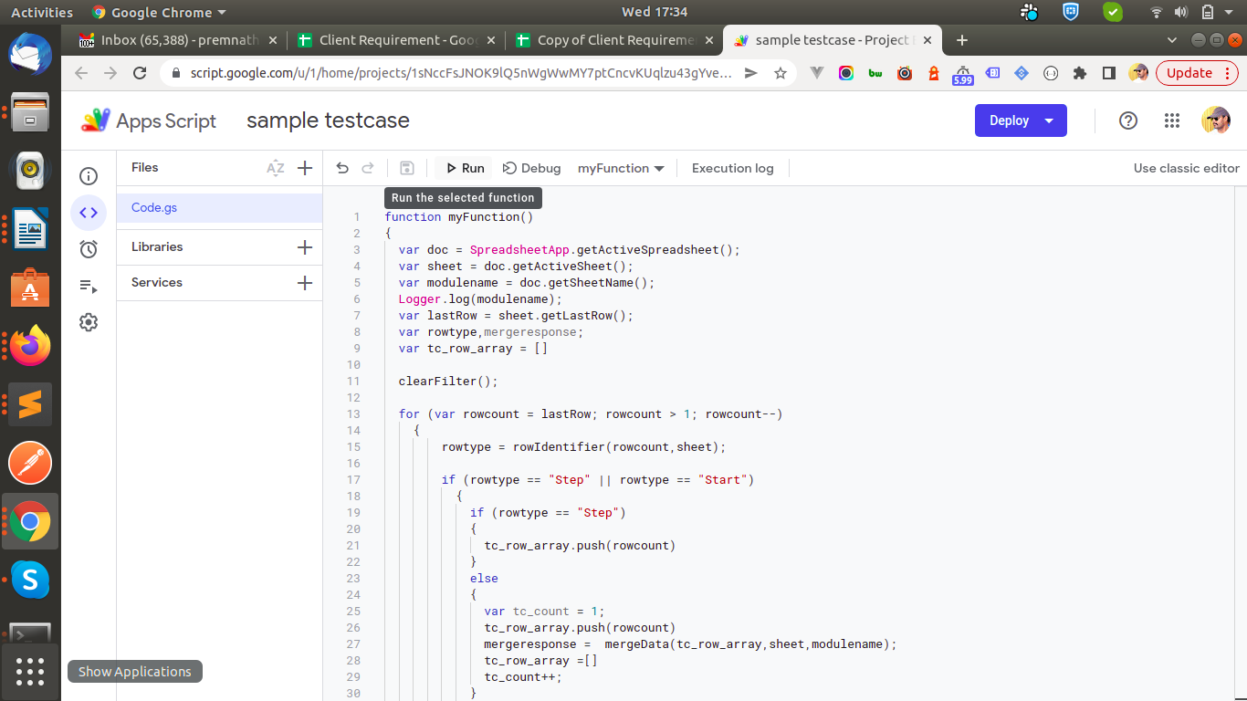The width and height of the screenshot is (1247, 701).
Task: Open Project Settings gear in the sidebar
Action: click(x=89, y=322)
